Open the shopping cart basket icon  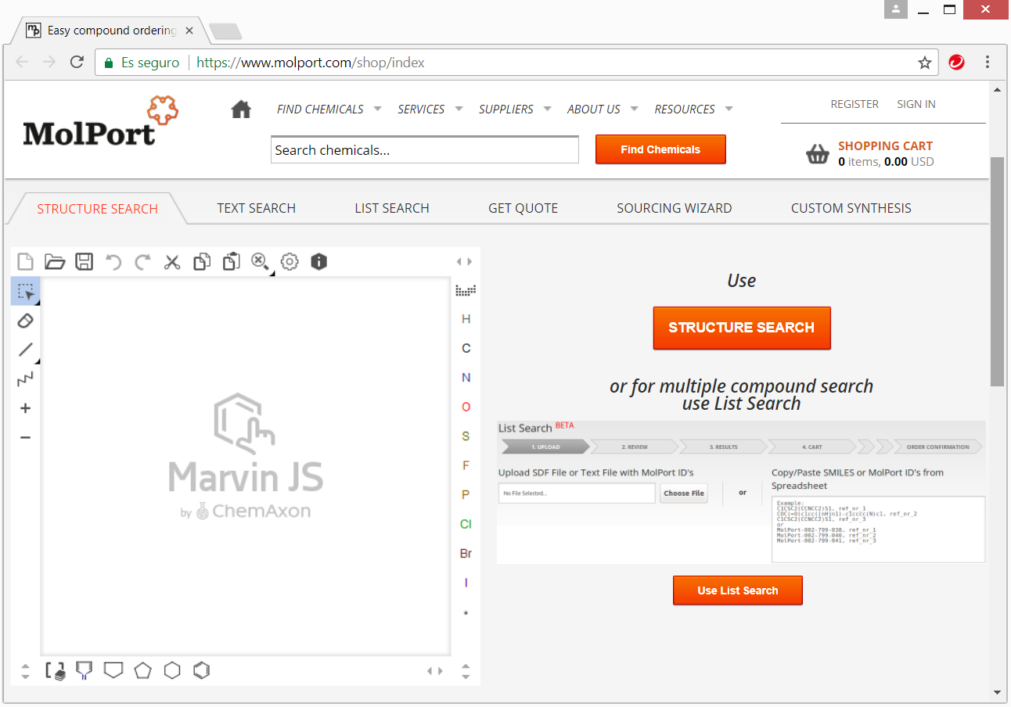818,154
